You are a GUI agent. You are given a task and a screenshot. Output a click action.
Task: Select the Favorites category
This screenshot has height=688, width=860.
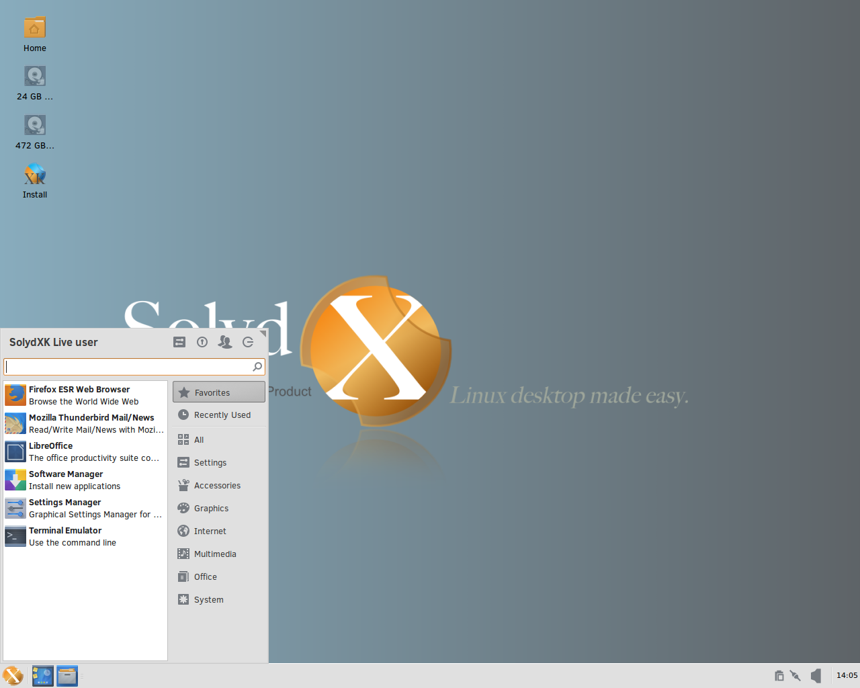(219, 392)
